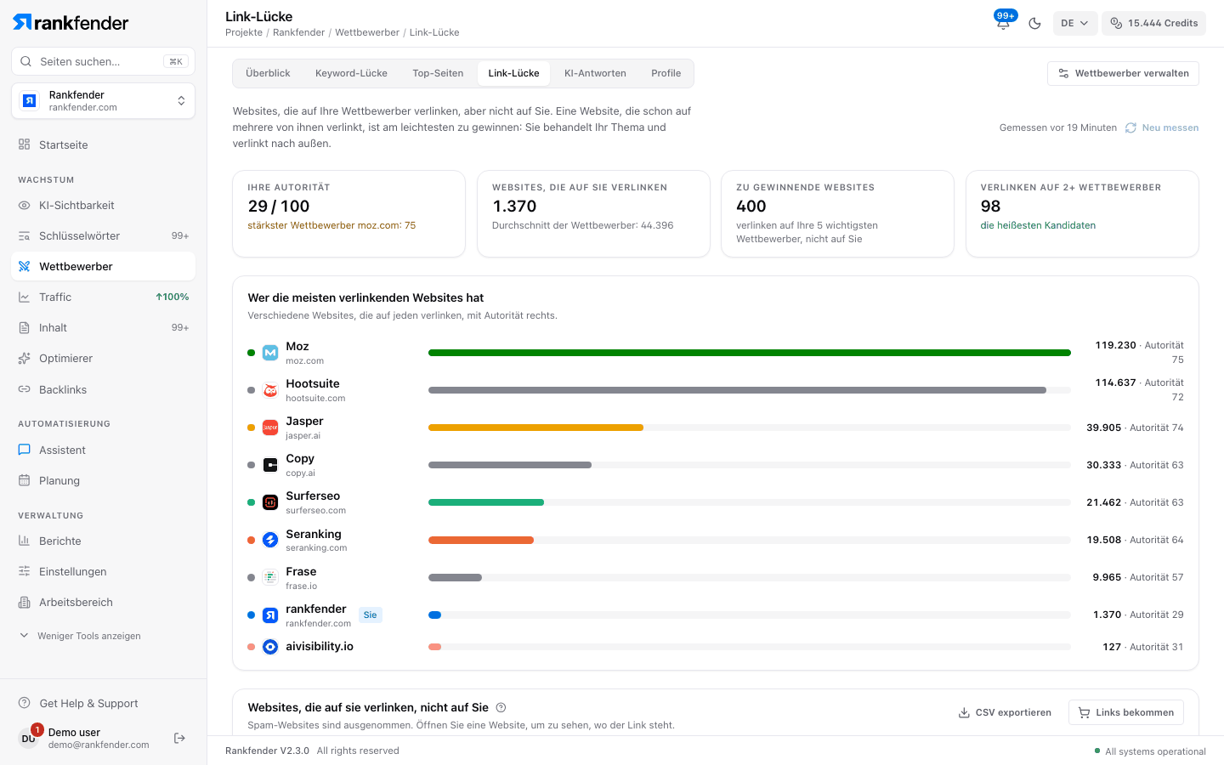
Task: Switch to the Top-Seiten tab
Action: (x=438, y=73)
